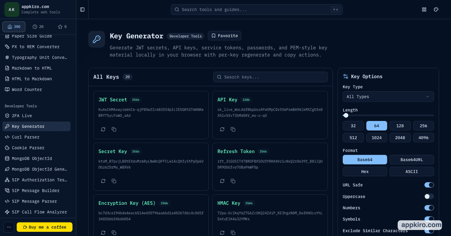This screenshot has height=236, width=451.
Task: Toggle the Symbols switch
Action: 429,219
